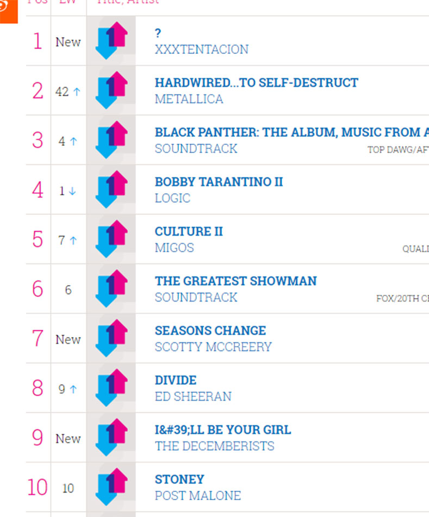Click the icon beside Divide by Ed Sheeran

[111, 387]
